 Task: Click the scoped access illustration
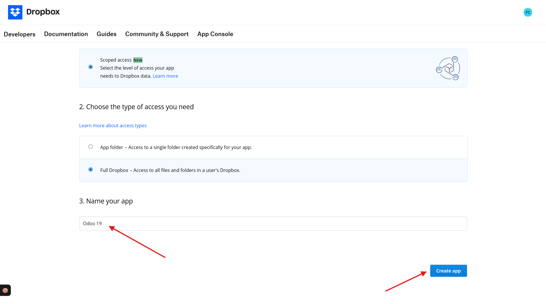coord(448,68)
